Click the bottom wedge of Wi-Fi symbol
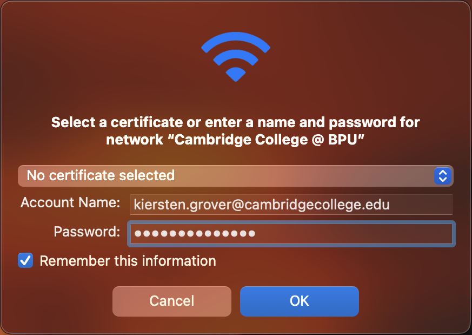The image size is (472, 335). pyautogui.click(x=235, y=74)
